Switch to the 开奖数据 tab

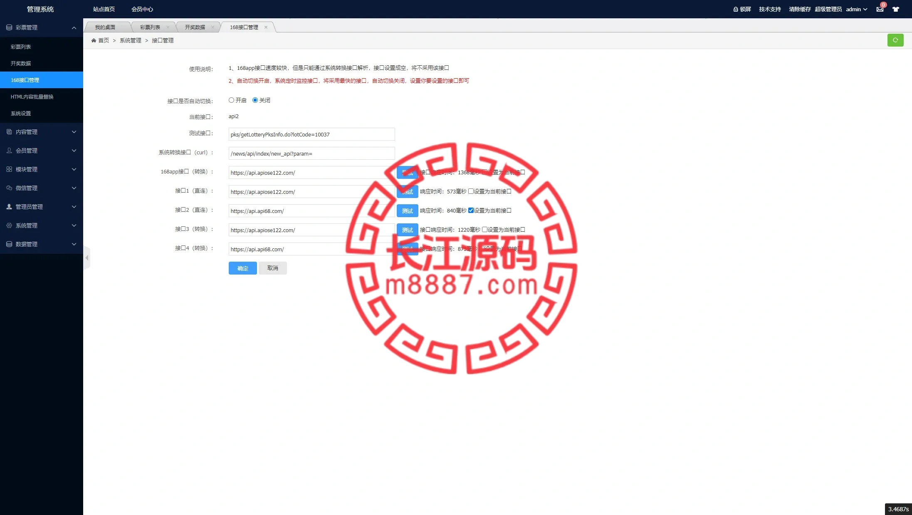pos(195,27)
